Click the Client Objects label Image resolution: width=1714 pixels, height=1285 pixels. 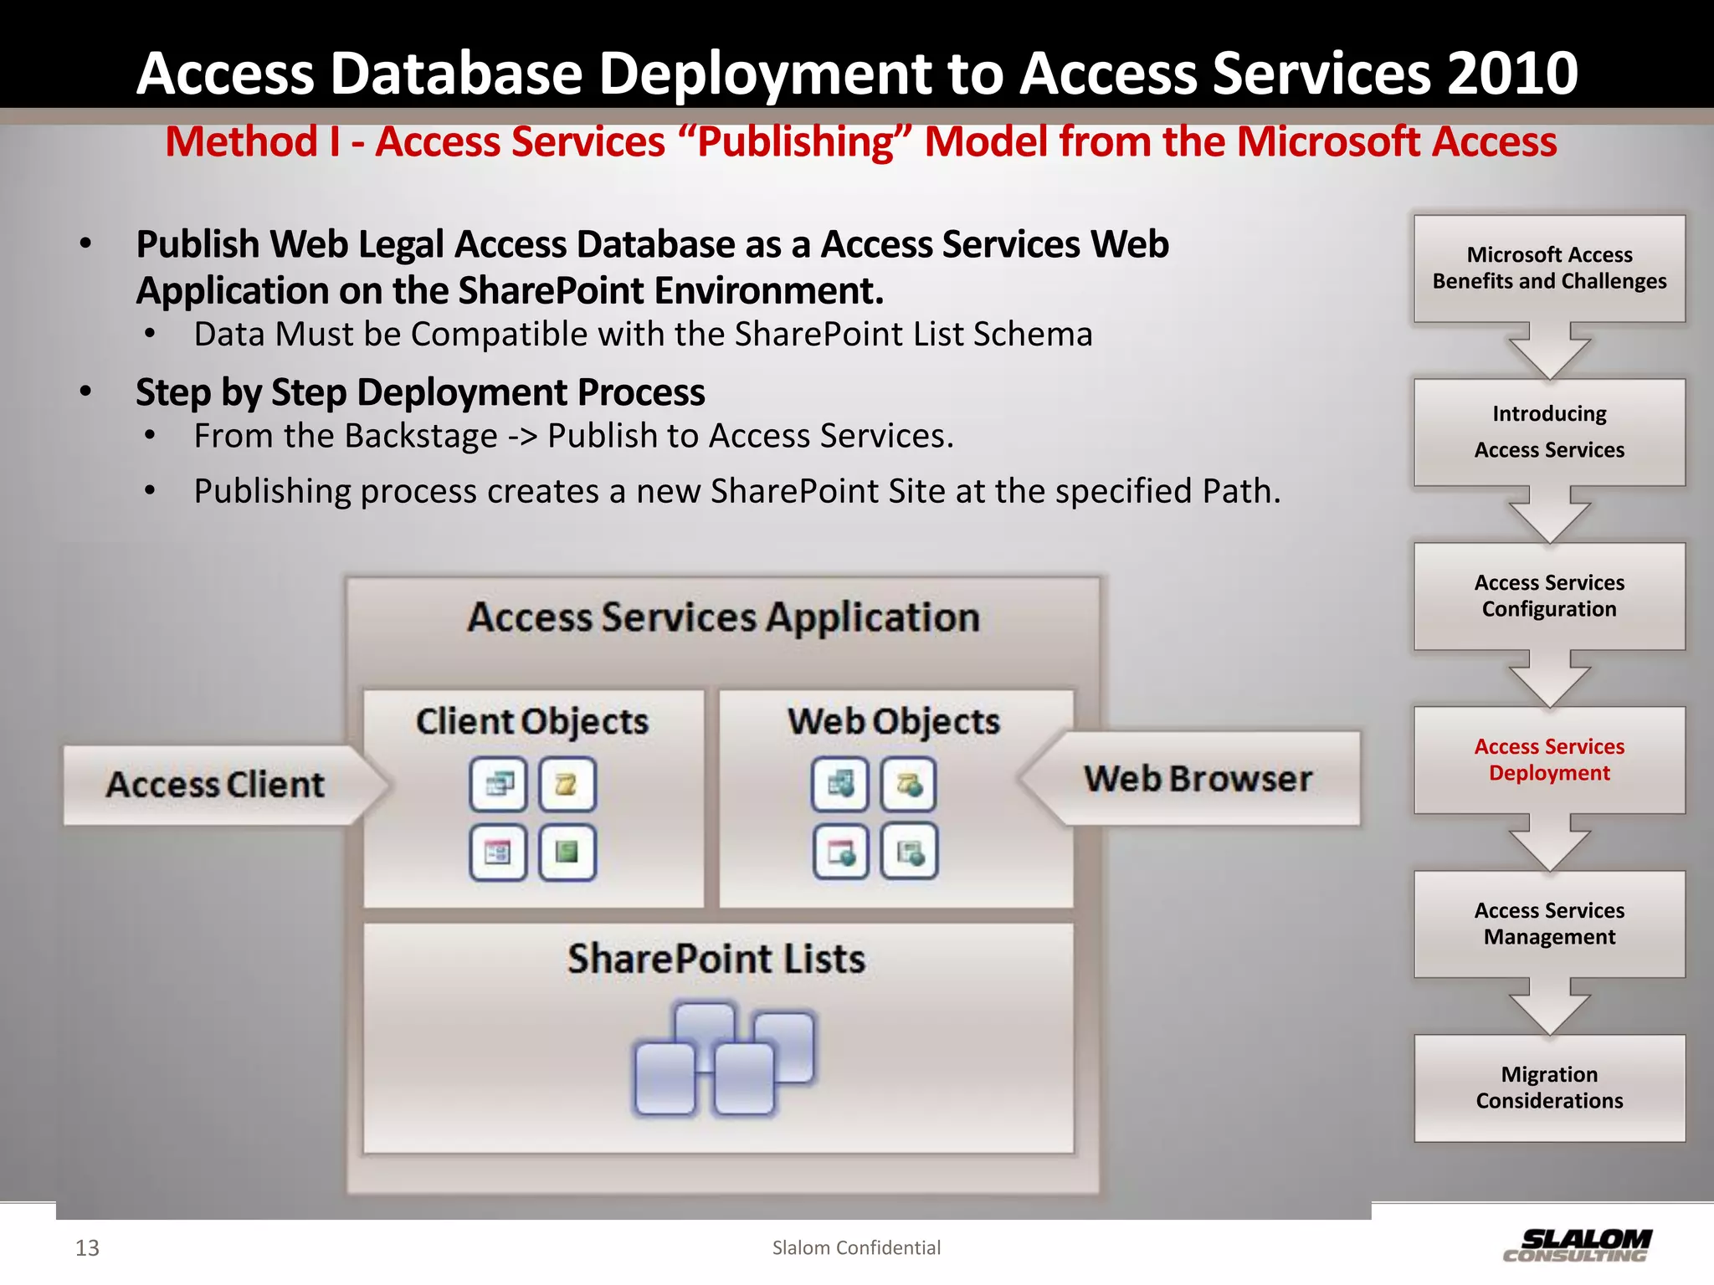tap(532, 721)
